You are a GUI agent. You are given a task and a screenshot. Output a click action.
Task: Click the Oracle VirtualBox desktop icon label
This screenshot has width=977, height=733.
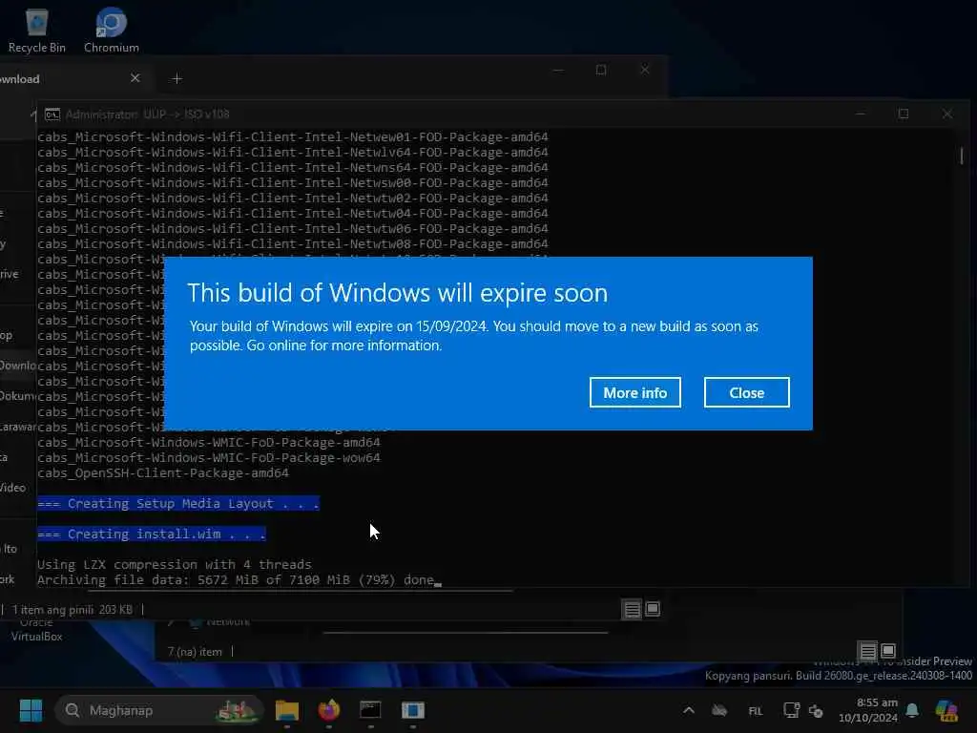pos(37,630)
